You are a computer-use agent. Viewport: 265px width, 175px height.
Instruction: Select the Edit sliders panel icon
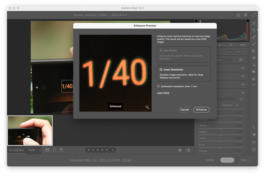254,23
